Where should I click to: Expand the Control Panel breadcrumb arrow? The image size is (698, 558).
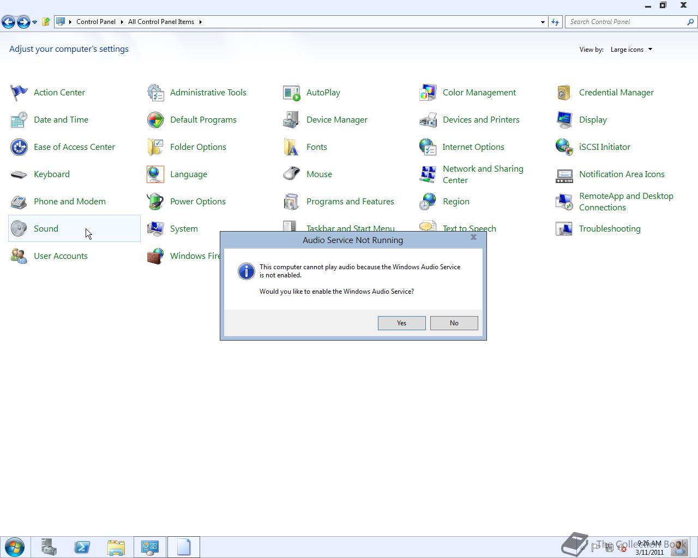click(x=122, y=22)
